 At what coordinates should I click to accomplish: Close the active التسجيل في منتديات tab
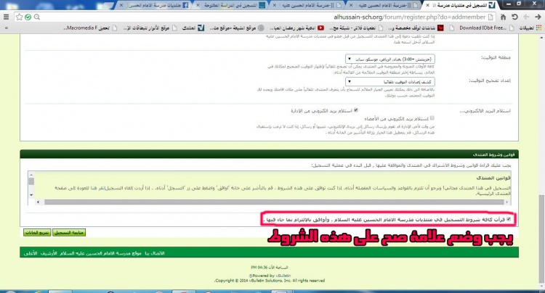[427, 5]
